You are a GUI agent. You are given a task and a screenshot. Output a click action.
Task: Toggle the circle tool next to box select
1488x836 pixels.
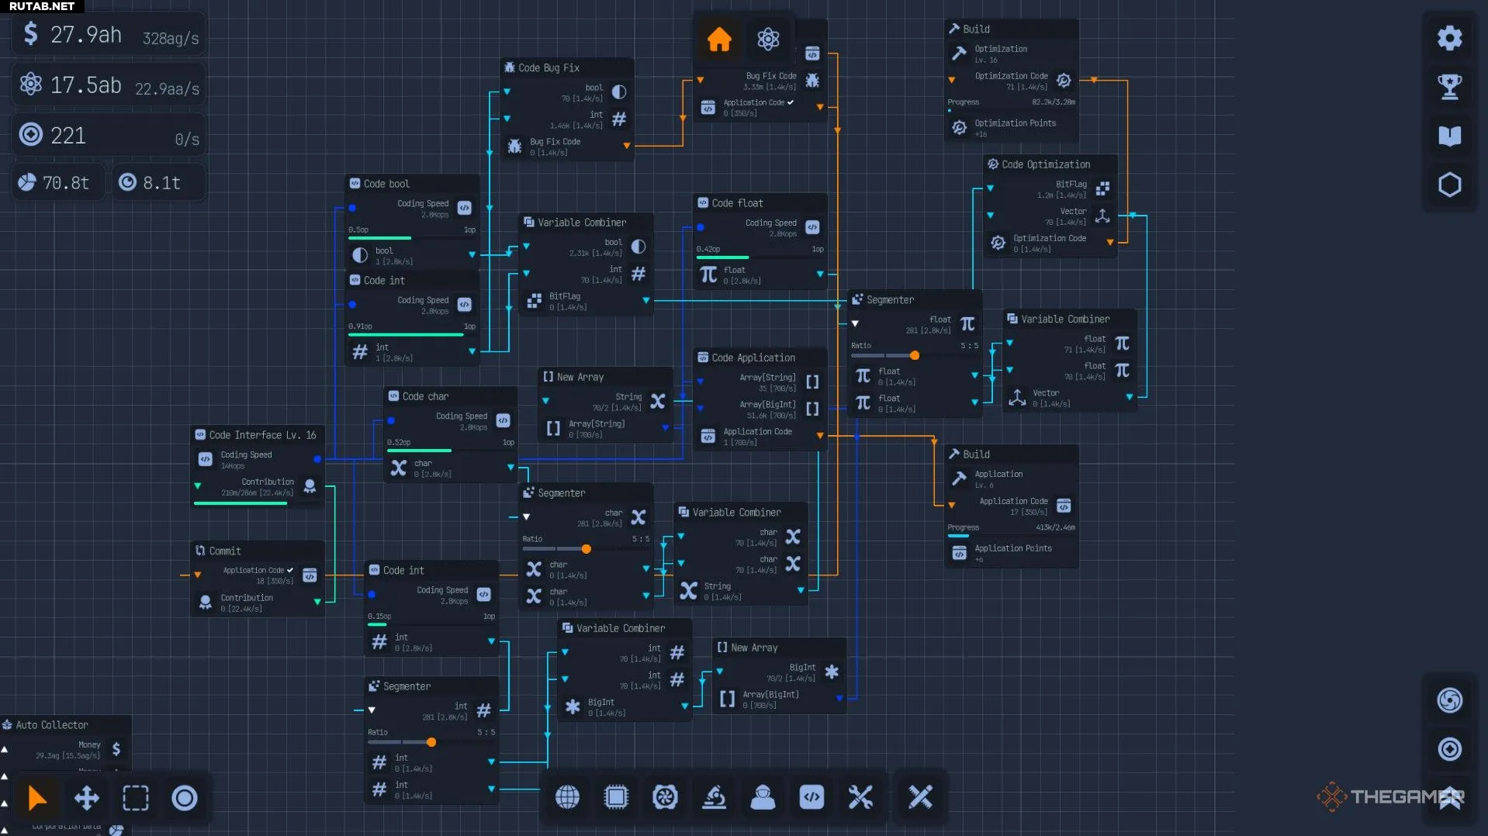(184, 797)
